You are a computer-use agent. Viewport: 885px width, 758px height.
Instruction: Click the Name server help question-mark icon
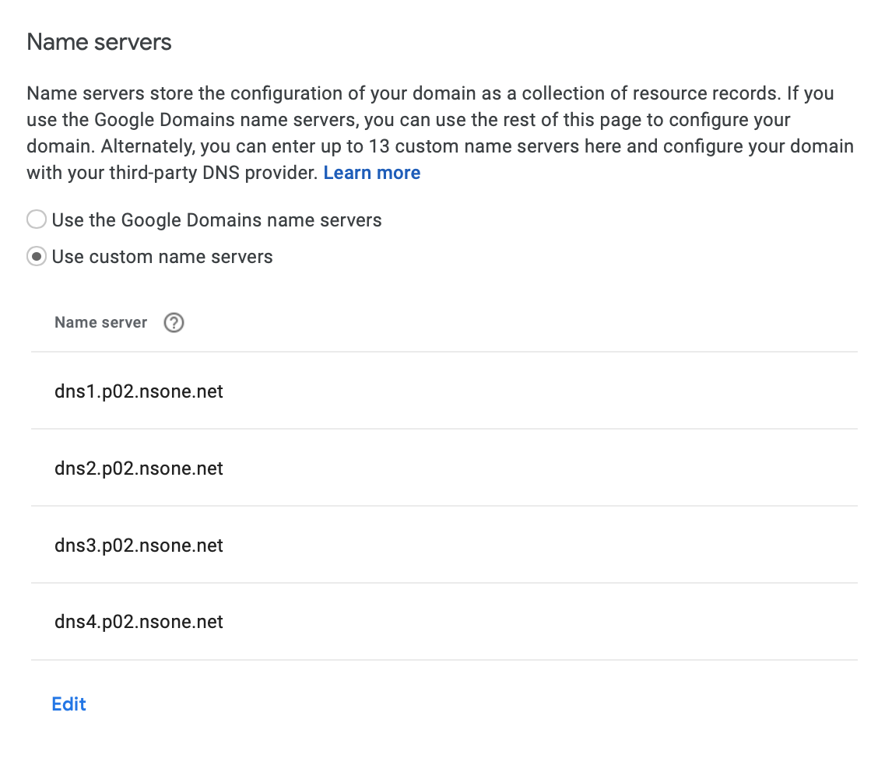(174, 323)
